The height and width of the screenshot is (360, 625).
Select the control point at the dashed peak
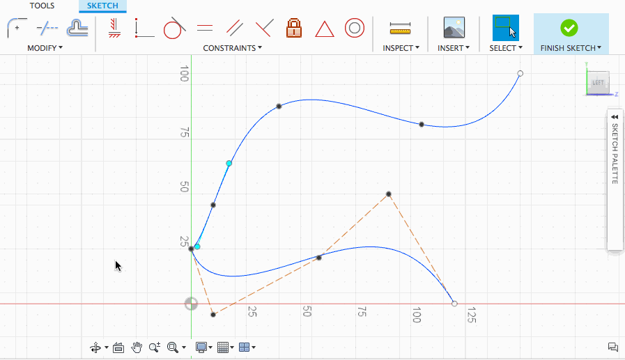click(x=389, y=194)
